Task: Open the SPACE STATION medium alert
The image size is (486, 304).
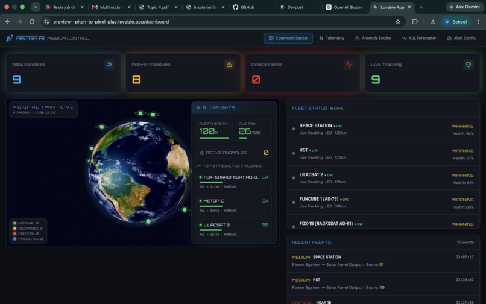Action: 383,261
